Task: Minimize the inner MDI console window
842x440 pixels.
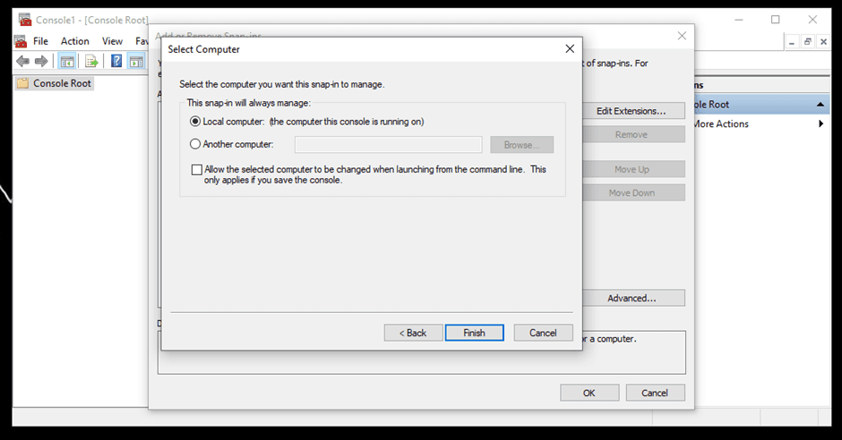Action: pos(792,42)
